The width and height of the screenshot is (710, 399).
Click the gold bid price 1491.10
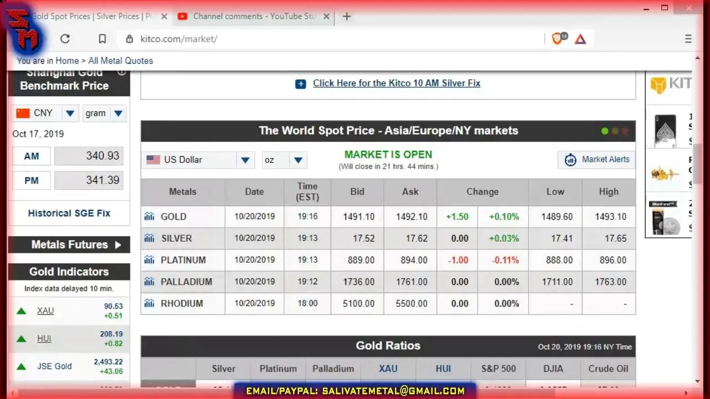click(x=359, y=217)
